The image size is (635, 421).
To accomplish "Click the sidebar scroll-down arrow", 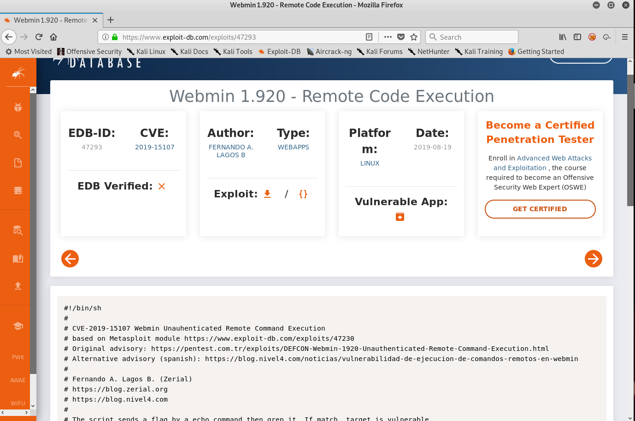I will (x=33, y=406).
